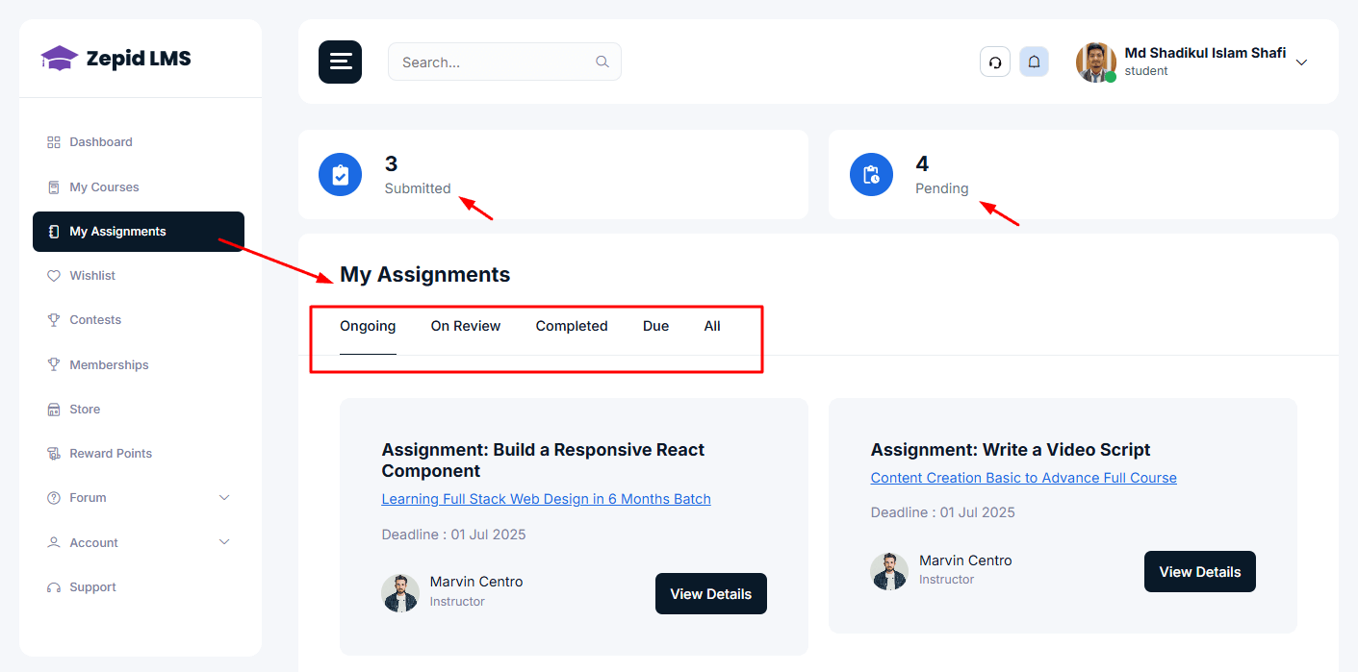Select the Due assignments tab
The height and width of the screenshot is (672, 1358).
tap(655, 326)
